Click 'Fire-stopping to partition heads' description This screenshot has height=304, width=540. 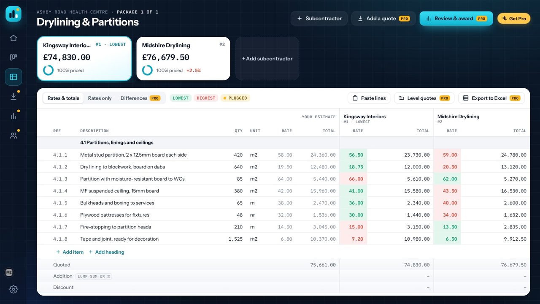116,227
